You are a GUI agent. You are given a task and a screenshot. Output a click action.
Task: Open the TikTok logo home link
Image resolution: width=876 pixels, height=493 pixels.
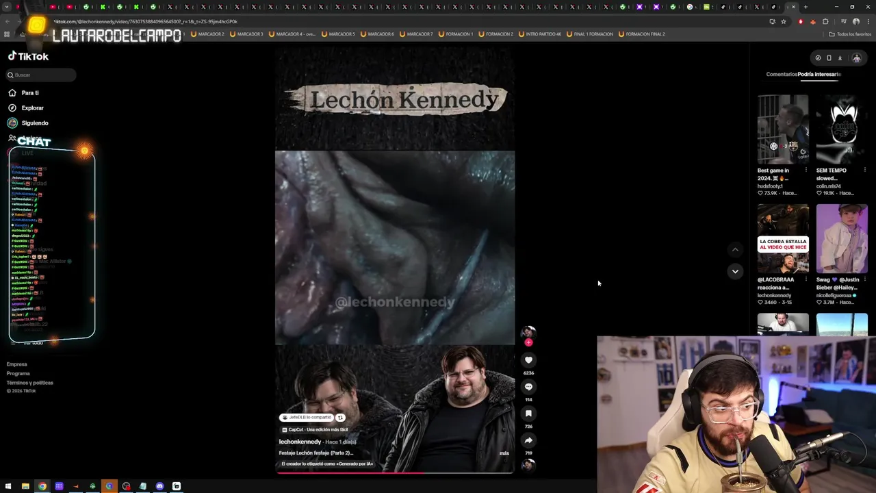28,56
